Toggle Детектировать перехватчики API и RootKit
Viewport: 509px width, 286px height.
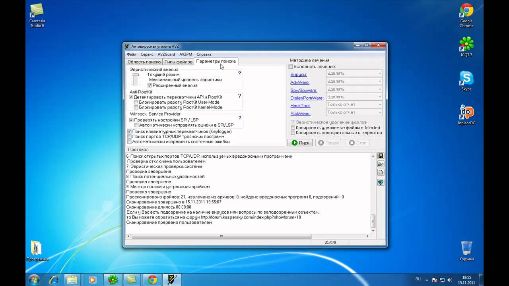tap(131, 97)
